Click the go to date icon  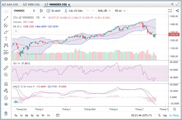pos(58,115)
